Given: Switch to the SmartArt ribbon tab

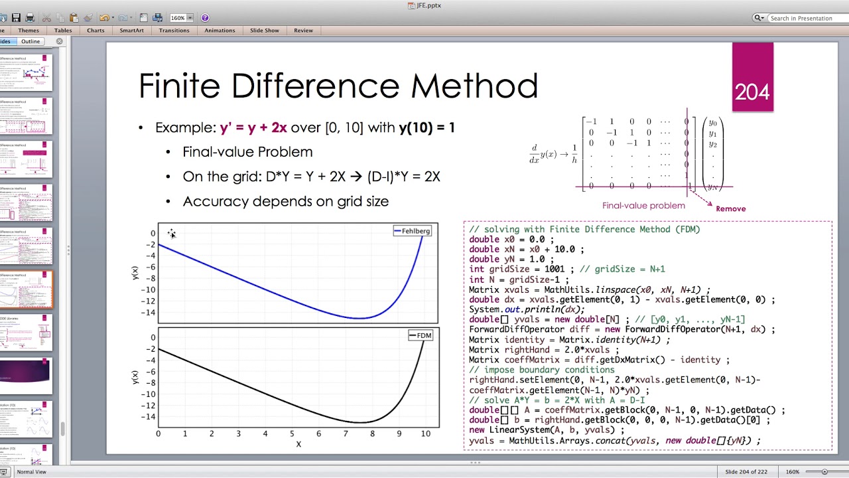Looking at the screenshot, I should coord(131,31).
